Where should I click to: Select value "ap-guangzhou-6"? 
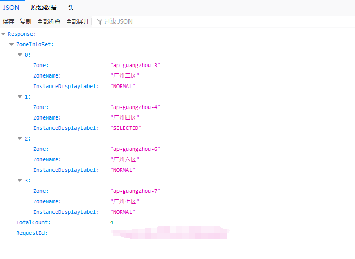[135, 149]
